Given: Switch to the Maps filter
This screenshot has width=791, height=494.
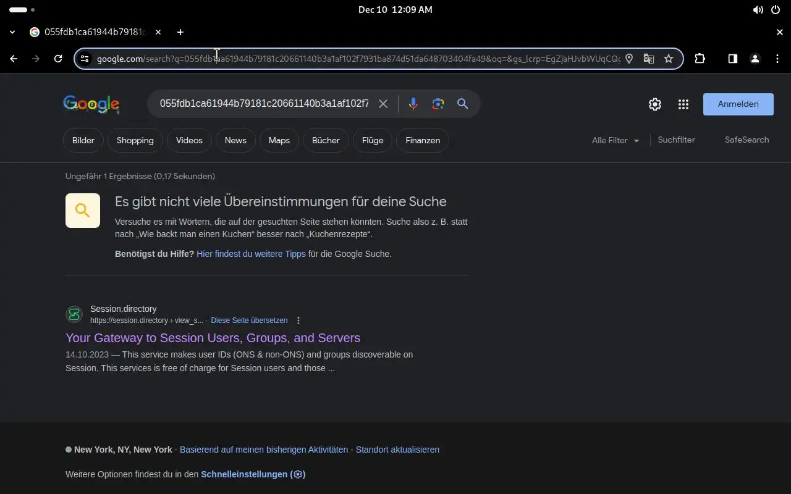Looking at the screenshot, I should [279, 140].
